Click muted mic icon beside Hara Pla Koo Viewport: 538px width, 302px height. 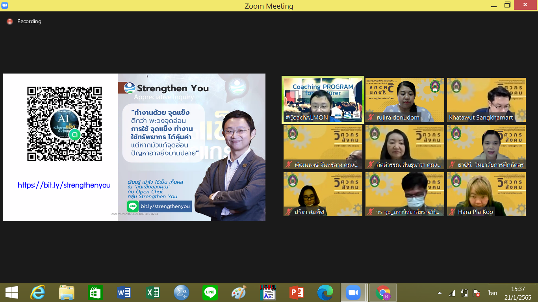(452, 212)
